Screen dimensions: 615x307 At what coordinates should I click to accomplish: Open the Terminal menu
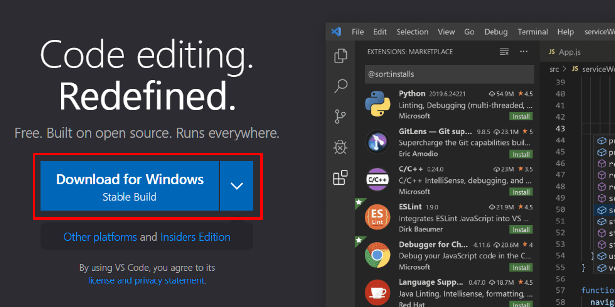(532, 32)
